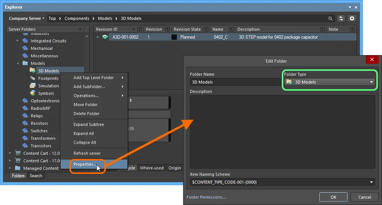The height and width of the screenshot is (205, 382).
Task: Click the Symbols folder icon
Action: tap(33, 93)
